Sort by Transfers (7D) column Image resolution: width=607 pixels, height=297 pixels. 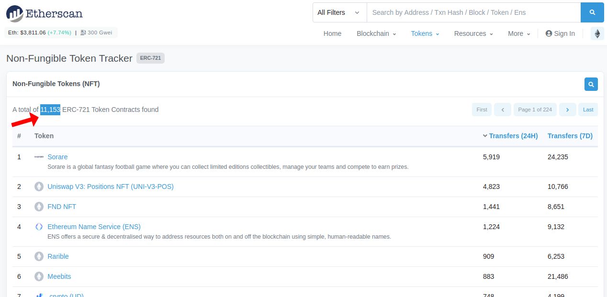[x=570, y=136]
